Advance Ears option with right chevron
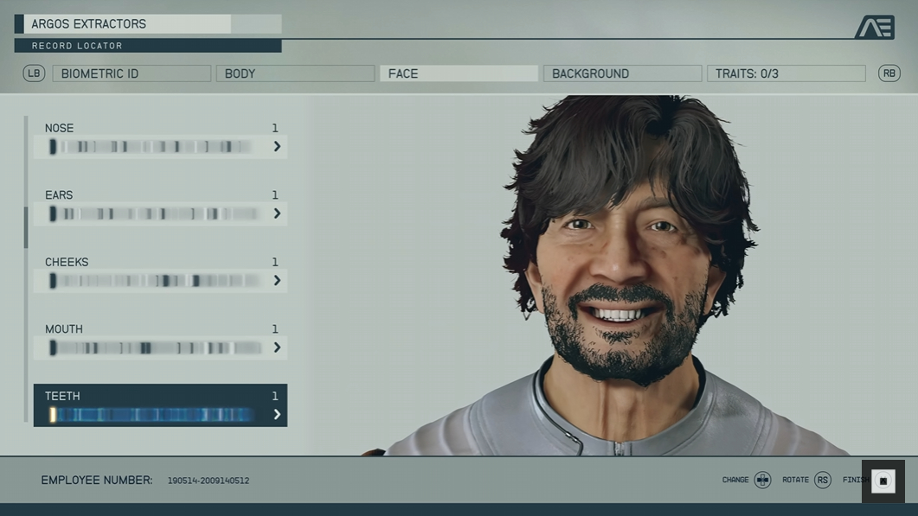This screenshot has width=918, height=516. [277, 213]
